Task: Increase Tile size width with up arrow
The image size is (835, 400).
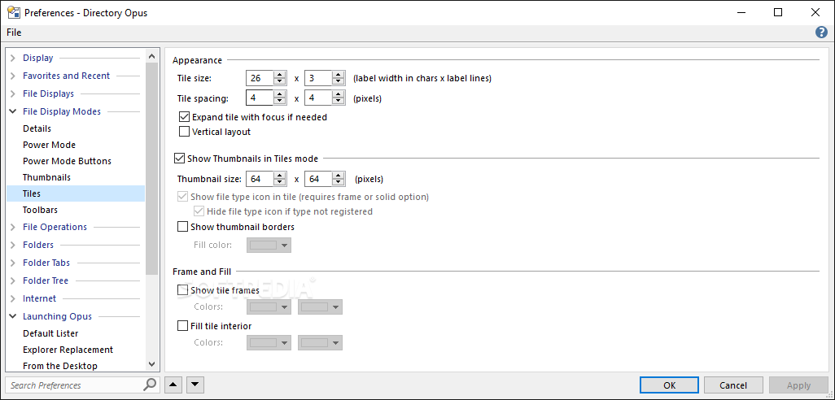Action: coord(280,75)
